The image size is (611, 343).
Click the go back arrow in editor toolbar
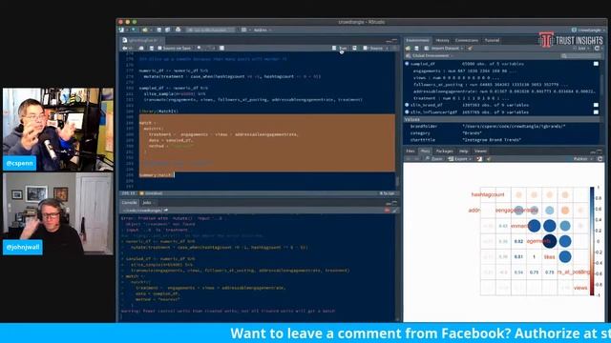tap(125, 49)
